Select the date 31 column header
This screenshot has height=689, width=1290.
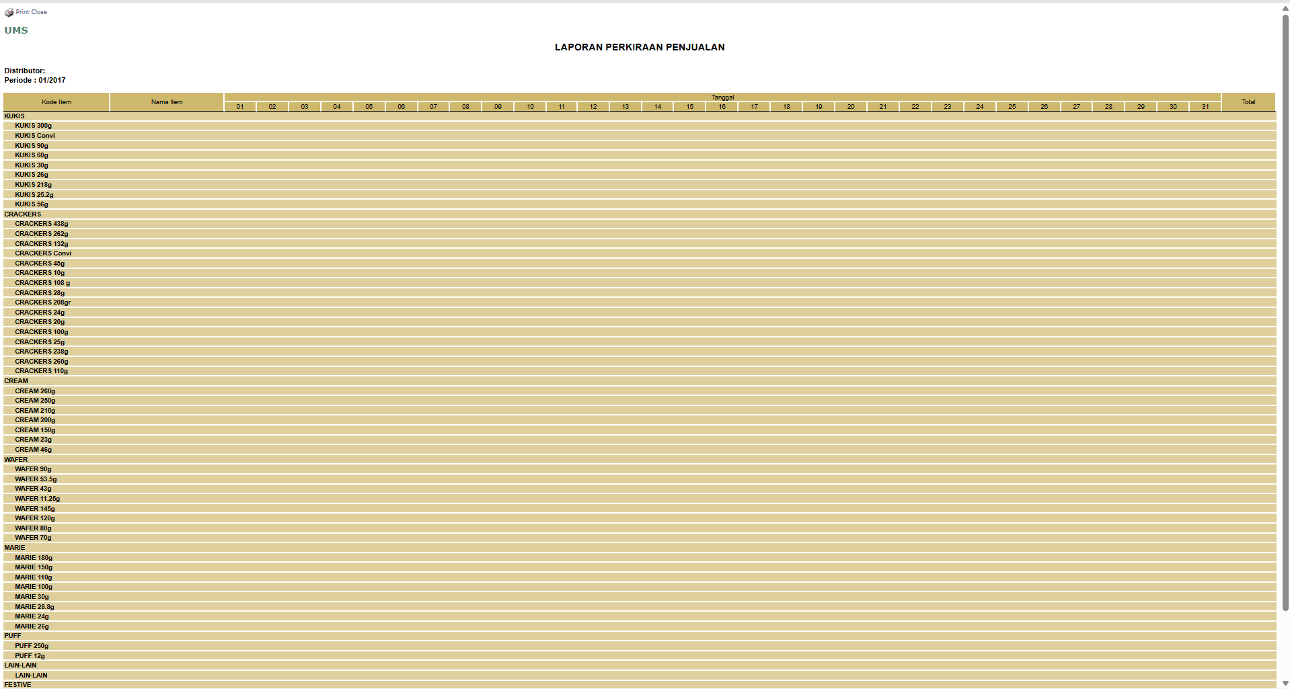[x=1205, y=107]
